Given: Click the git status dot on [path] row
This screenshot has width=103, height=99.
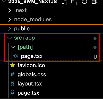Looking at the screenshot, I should pyautogui.click(x=95, y=47).
